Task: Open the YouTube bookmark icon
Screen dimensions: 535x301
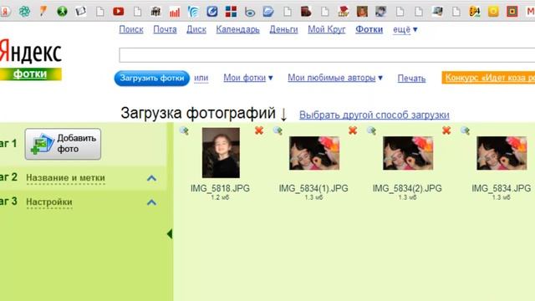Action: 119,12
